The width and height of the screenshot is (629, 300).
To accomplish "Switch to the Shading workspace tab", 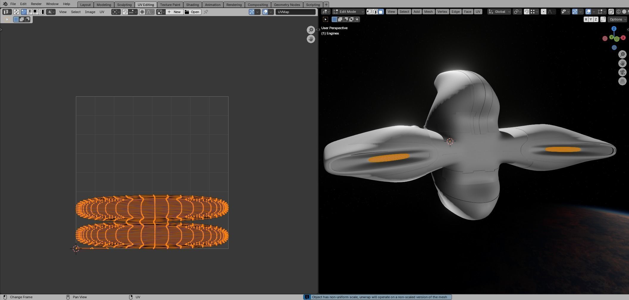I will (192, 5).
